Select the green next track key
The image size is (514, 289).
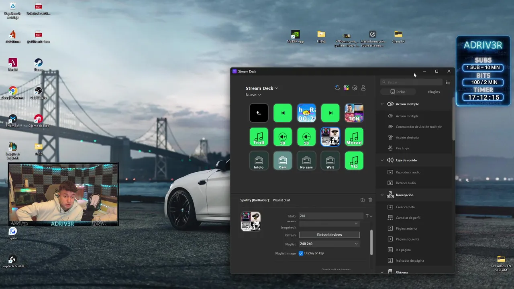tap(330, 113)
